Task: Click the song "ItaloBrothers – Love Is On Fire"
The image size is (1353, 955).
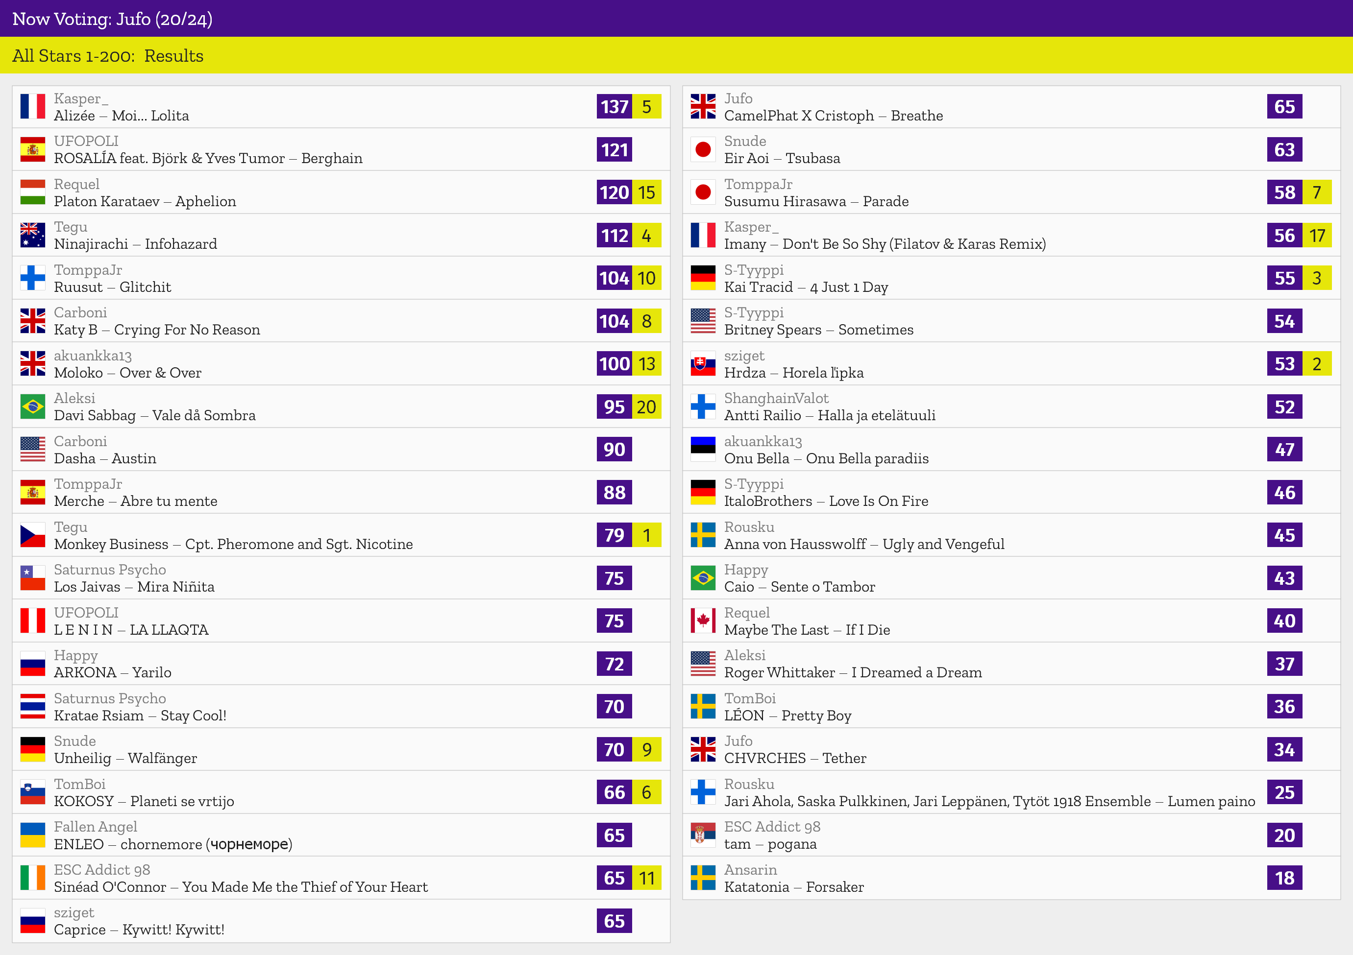Action: [826, 501]
